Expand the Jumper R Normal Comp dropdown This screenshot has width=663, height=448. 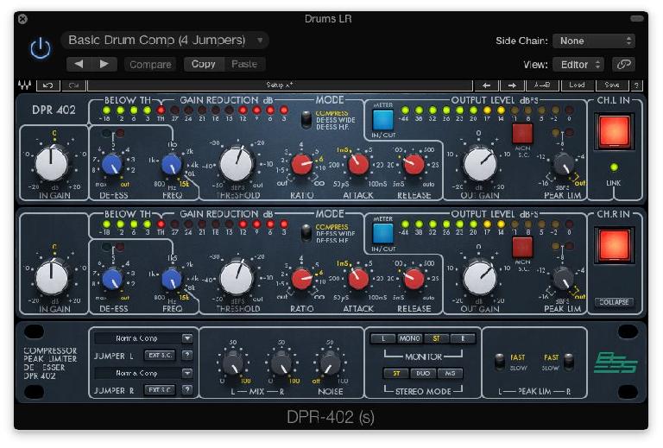pos(144,373)
